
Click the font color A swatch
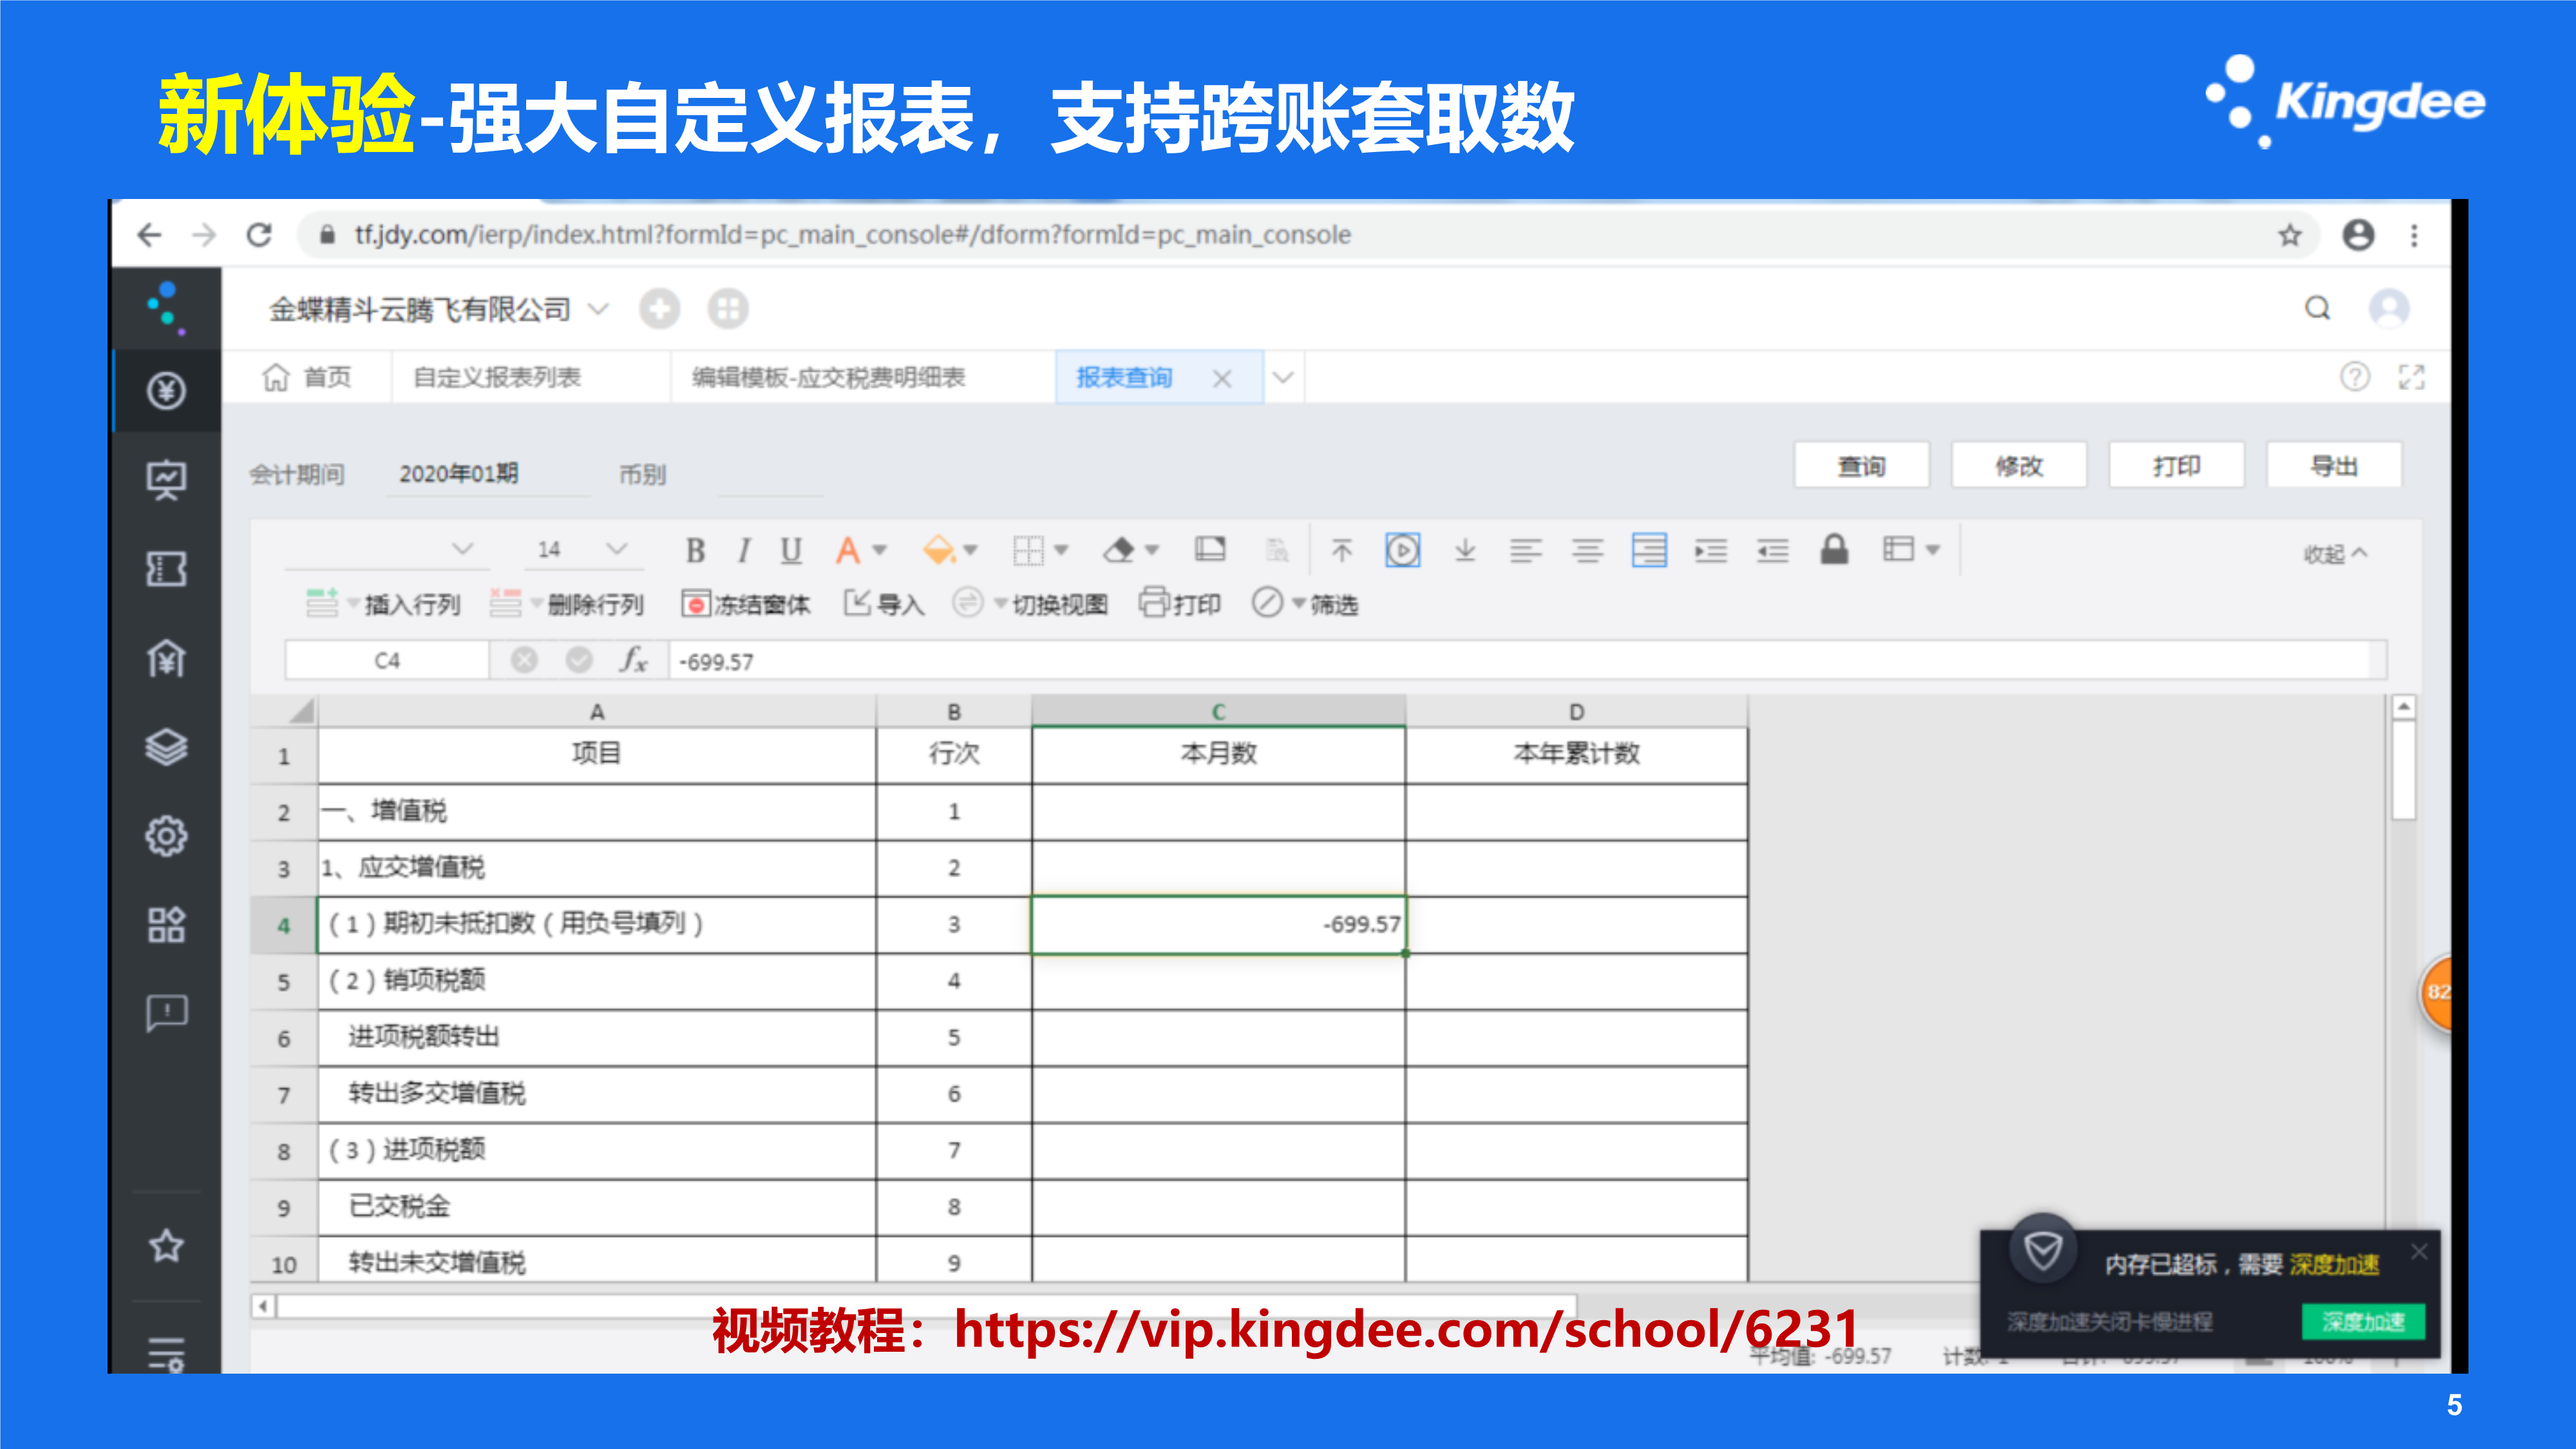(x=848, y=550)
